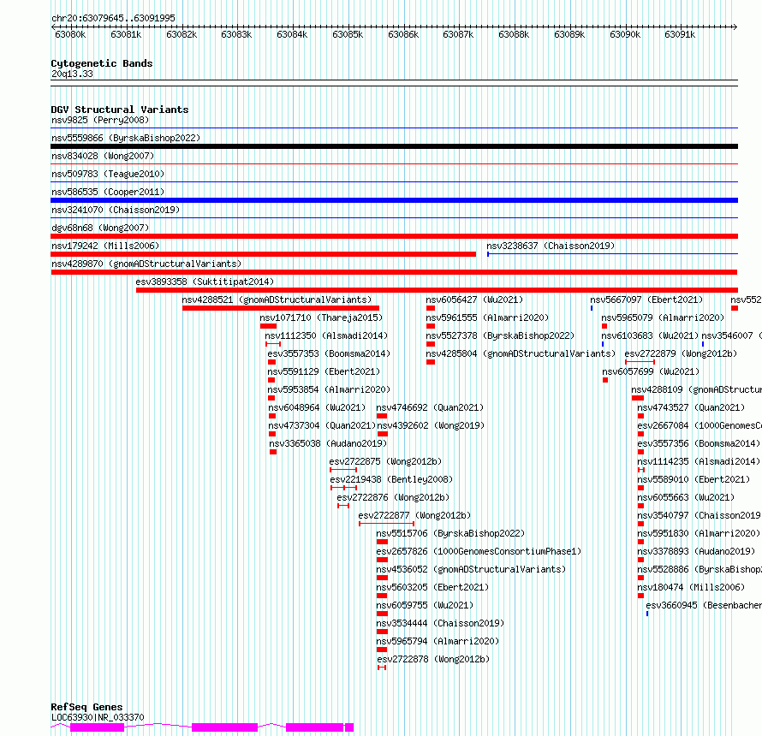The height and width of the screenshot is (736, 762).
Task: Open nsv4536052 (gnomADStructuralVariants) label
Action: coord(471,569)
